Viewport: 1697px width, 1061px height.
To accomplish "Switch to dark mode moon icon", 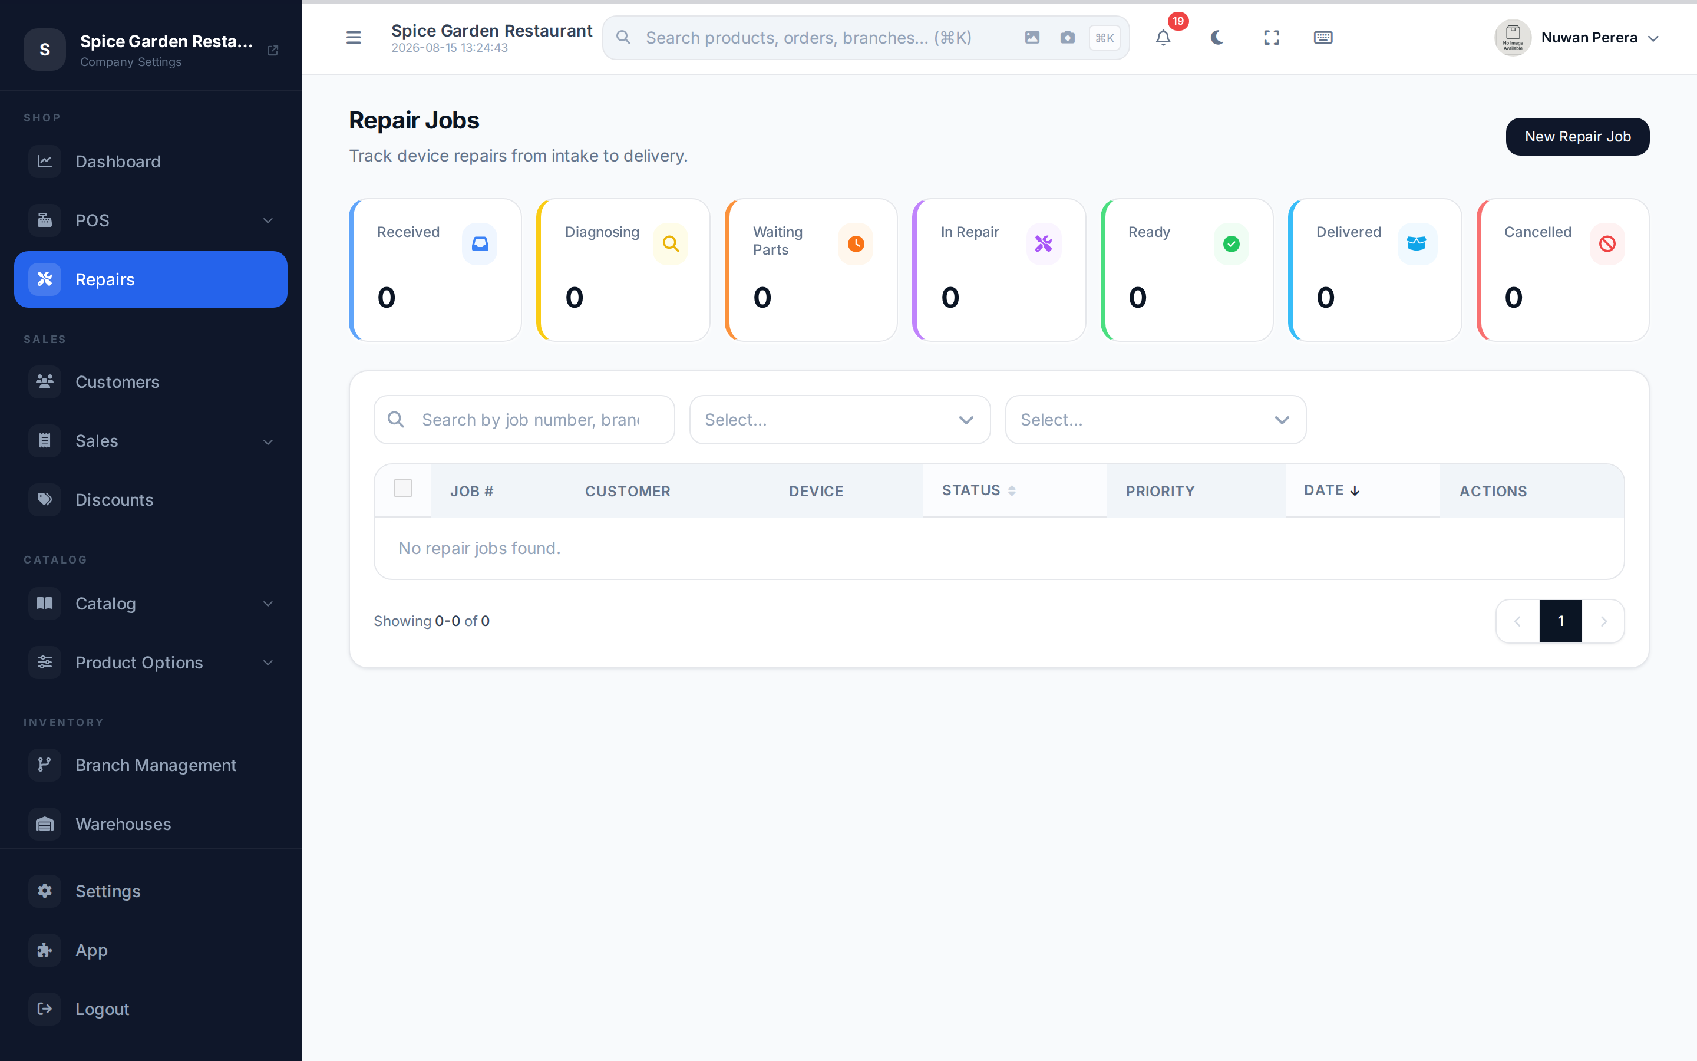I will click(x=1217, y=38).
